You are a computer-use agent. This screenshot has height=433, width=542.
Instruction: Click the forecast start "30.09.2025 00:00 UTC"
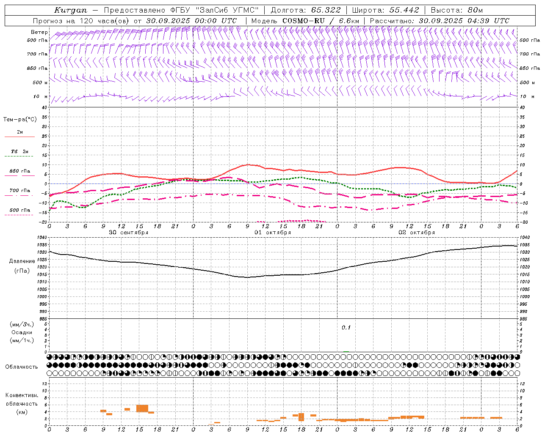pyautogui.click(x=191, y=21)
